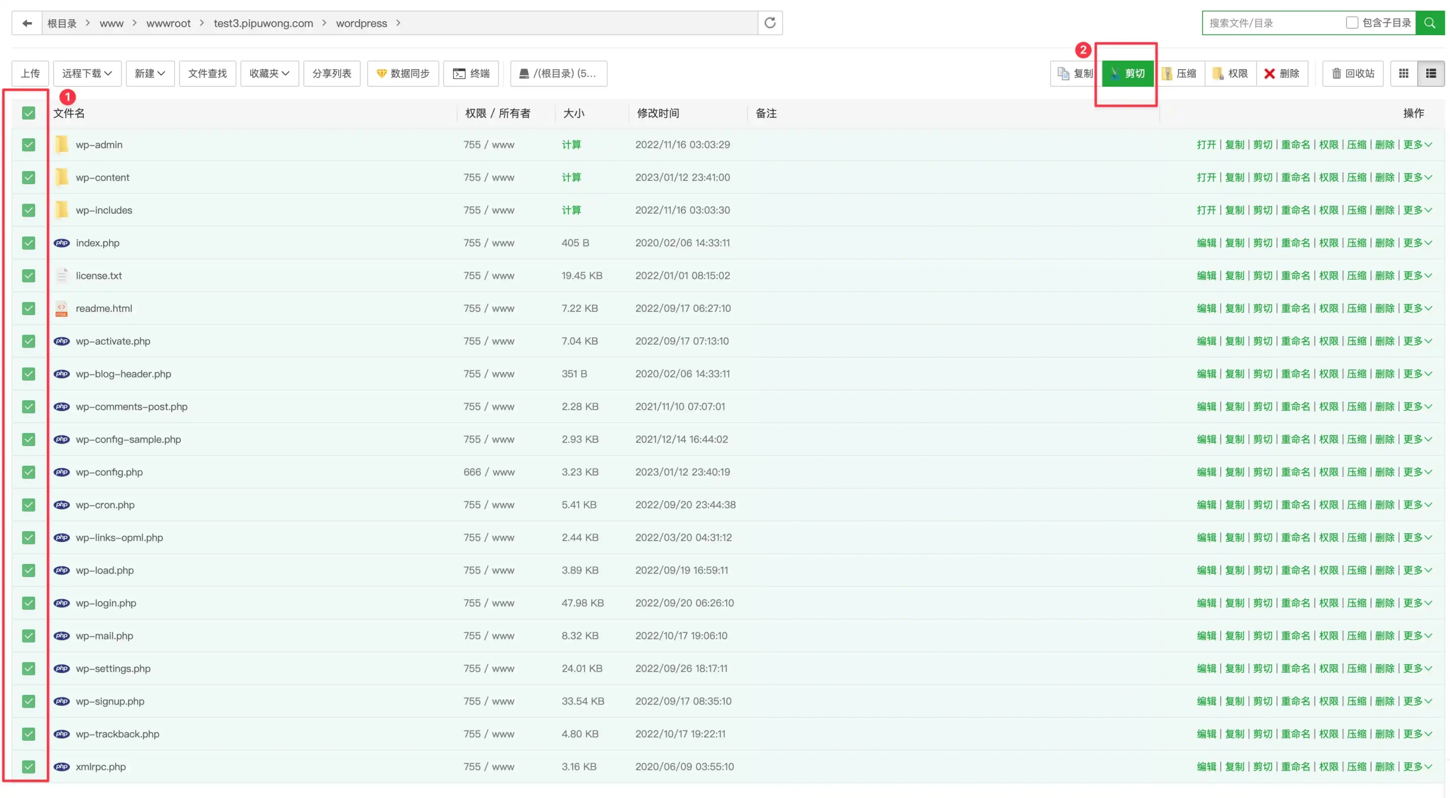Uncheck the wp-login.php row checkbox
Screen dimensions: 1450x798
click(28, 603)
